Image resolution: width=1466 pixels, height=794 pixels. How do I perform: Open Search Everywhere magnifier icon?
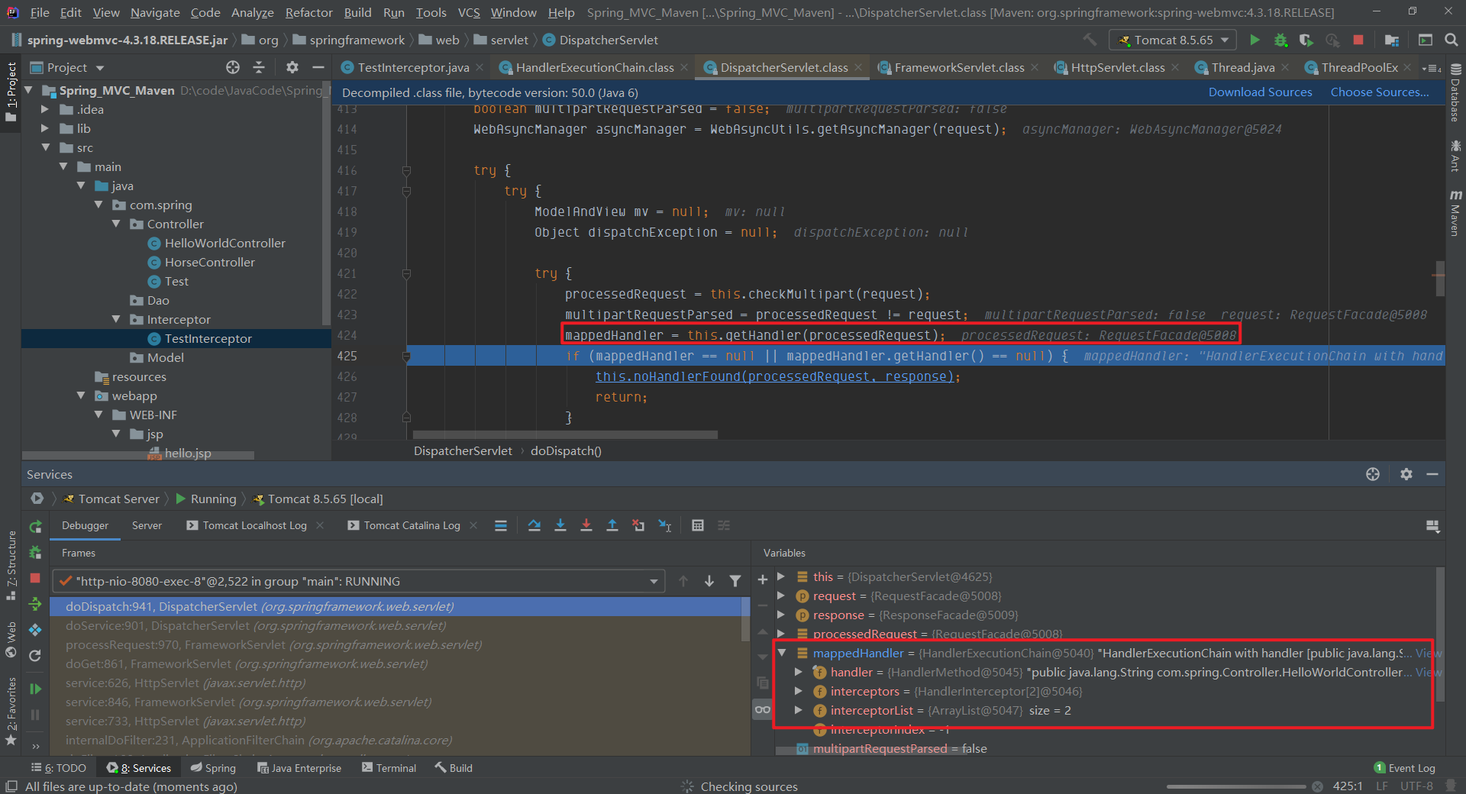click(1451, 40)
